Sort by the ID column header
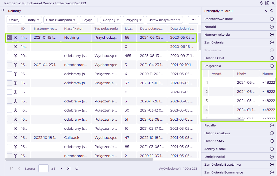 (24, 29)
